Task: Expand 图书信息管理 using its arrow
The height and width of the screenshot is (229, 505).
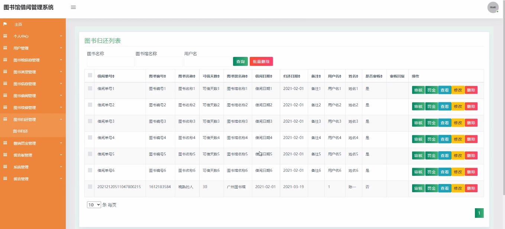Action: point(61,84)
